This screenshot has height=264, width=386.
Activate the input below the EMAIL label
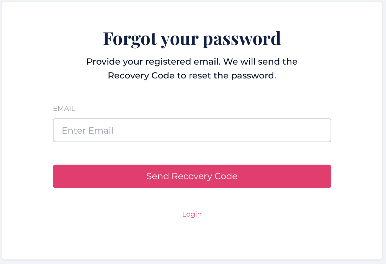click(192, 130)
